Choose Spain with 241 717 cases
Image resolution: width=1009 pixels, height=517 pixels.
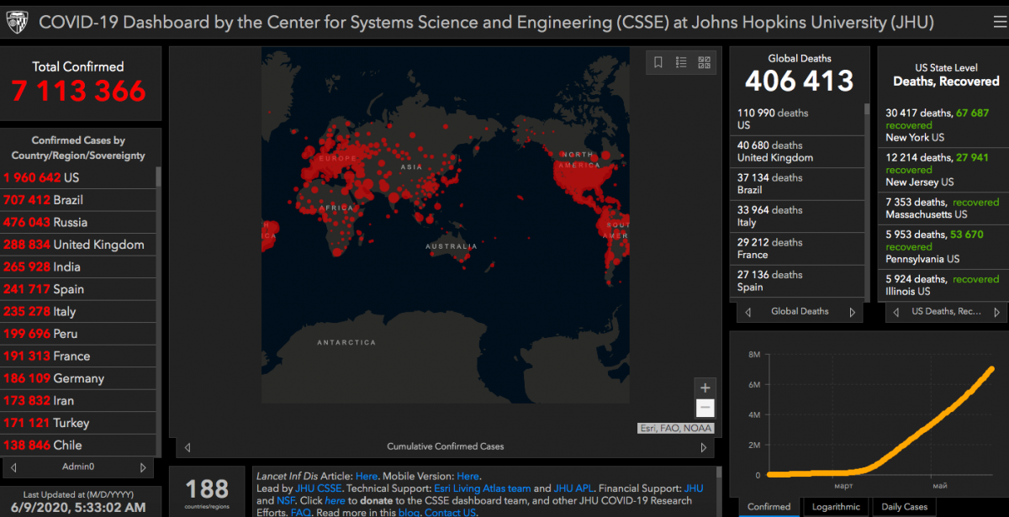78,289
